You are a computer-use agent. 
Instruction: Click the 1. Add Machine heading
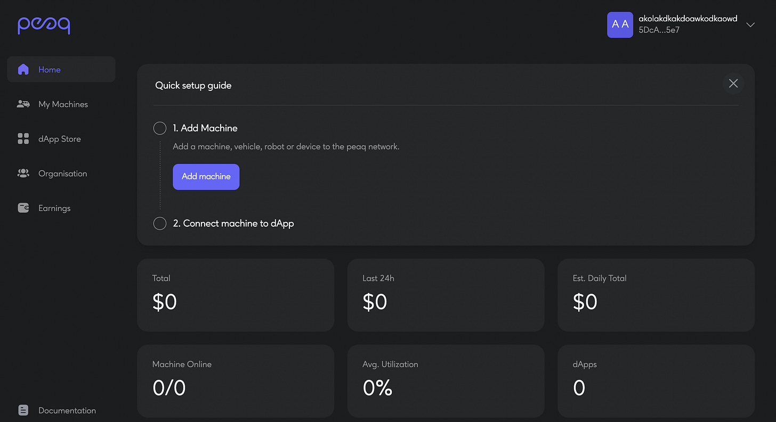(x=205, y=128)
